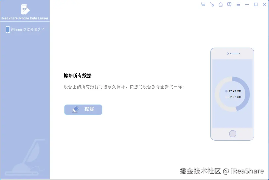Go to home screen via home icon
Viewport: 269px width, 180px height.
(220, 4)
